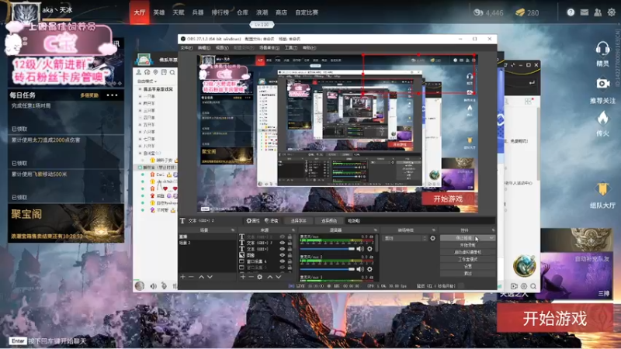Toggle visibility of 图像 source
Image resolution: width=621 pixels, height=349 pixels.
click(282, 255)
